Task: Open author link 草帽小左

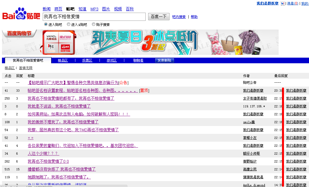Action: [250, 138]
